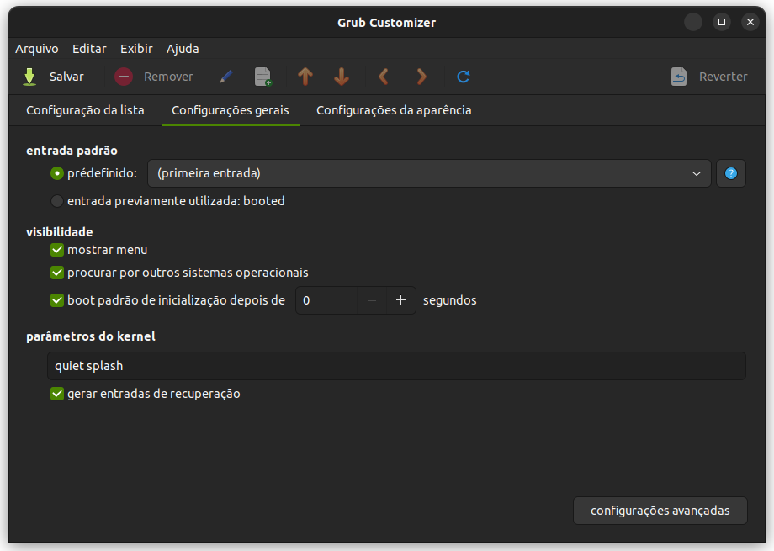The image size is (774, 551).
Task: Click the quiet splash kernel parameters field
Action: coord(396,366)
